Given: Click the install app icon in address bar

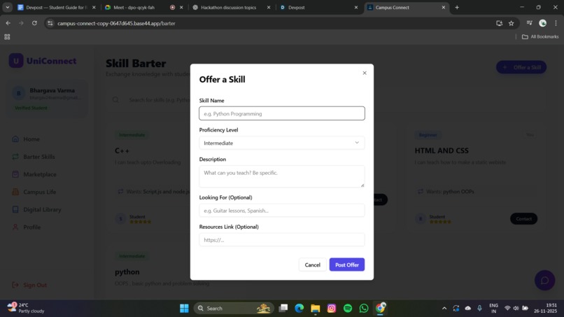Looking at the screenshot, I should 499,23.
